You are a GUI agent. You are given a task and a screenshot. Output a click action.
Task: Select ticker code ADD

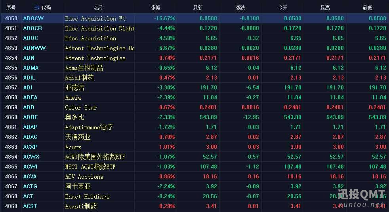[29, 108]
